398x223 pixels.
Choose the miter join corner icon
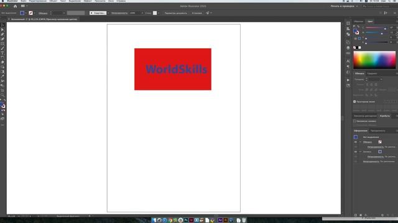(367, 89)
